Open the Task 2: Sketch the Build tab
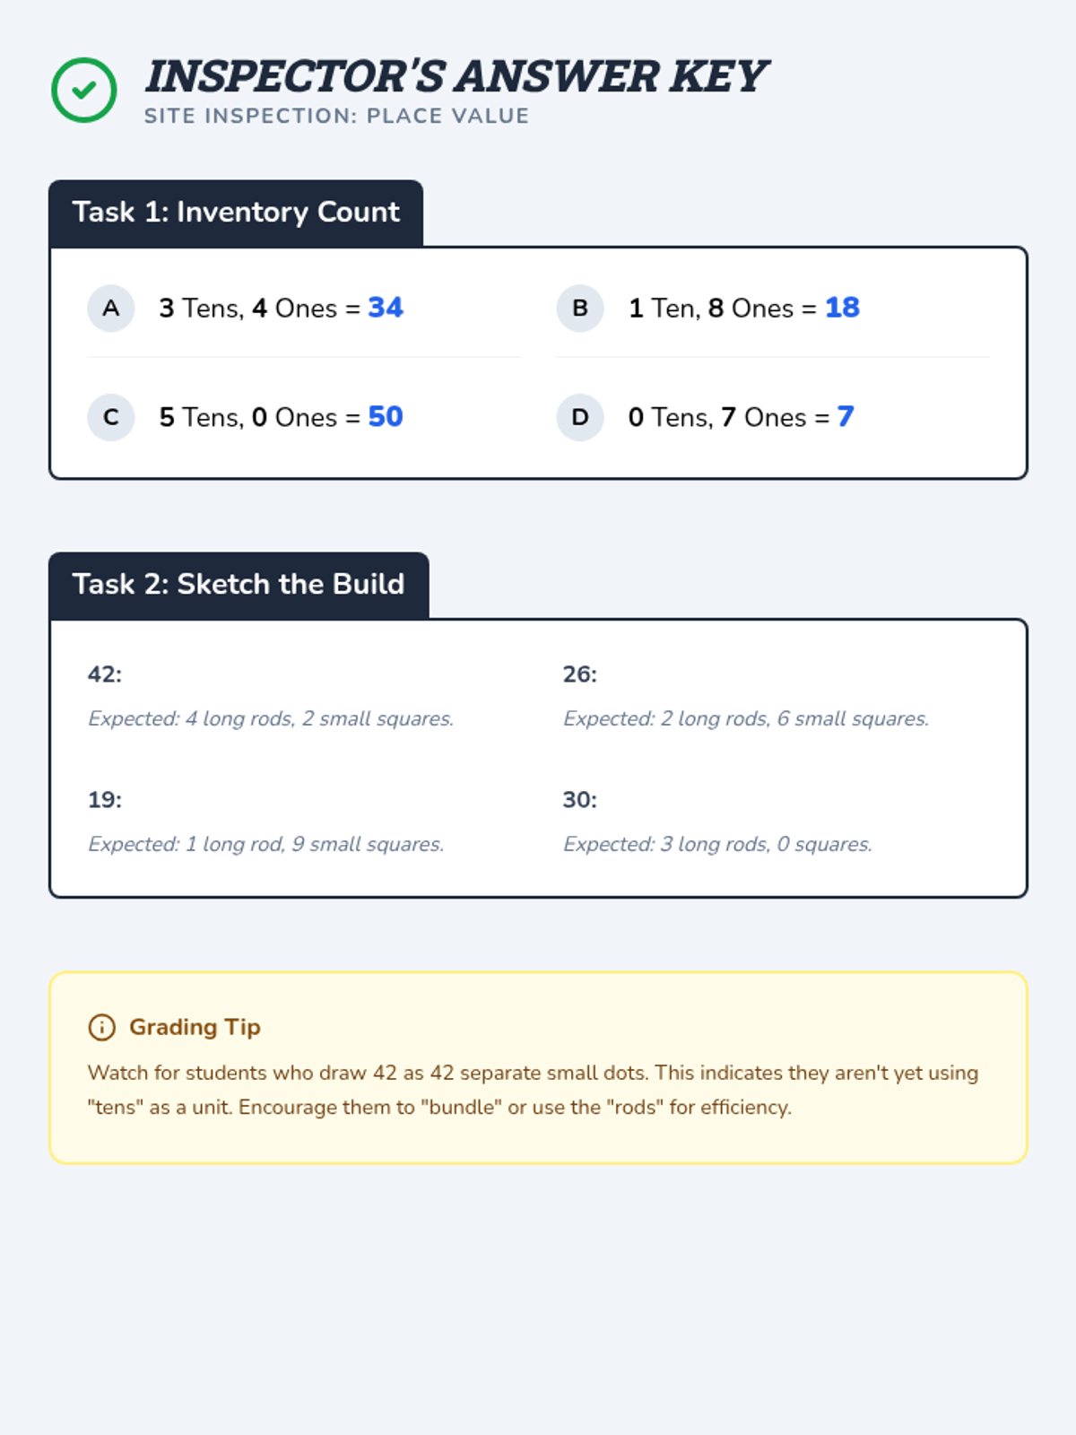This screenshot has width=1076, height=1435. [239, 585]
